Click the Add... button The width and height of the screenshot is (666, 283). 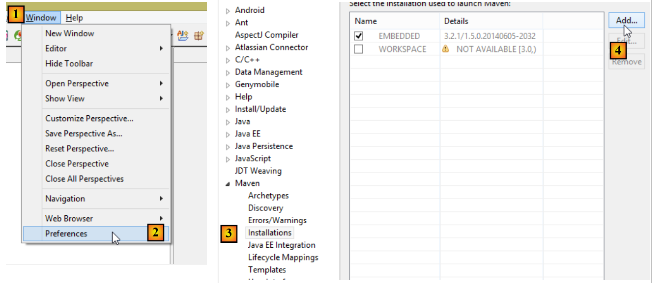(626, 21)
